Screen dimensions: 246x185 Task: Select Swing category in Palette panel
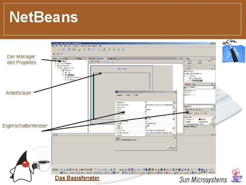click(x=200, y=61)
